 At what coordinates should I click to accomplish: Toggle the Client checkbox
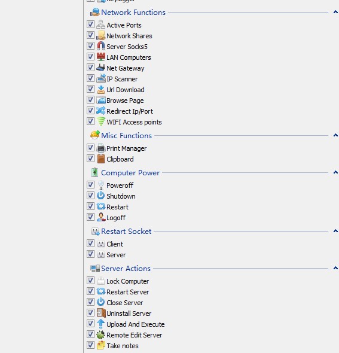click(x=90, y=244)
